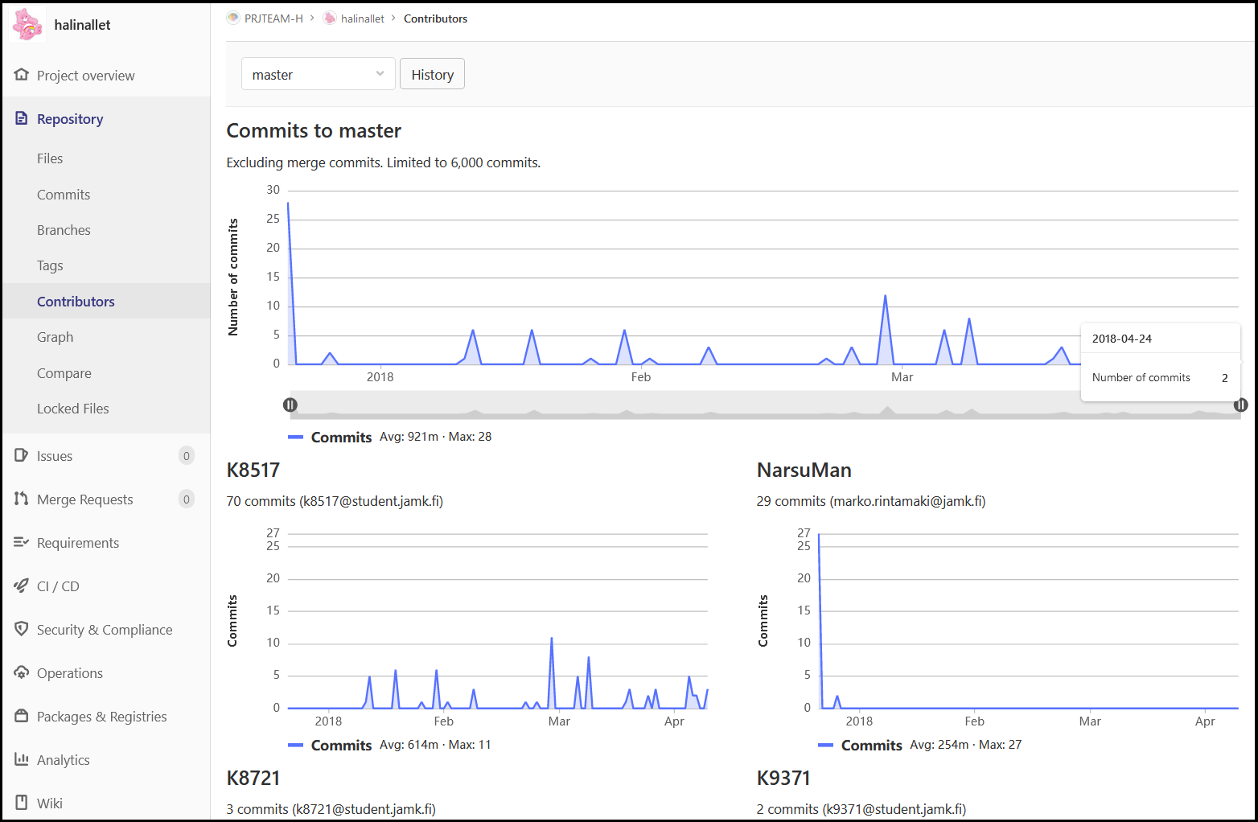Click the halinallet project avatar
The width and height of the screenshot is (1258, 822).
pos(28,25)
